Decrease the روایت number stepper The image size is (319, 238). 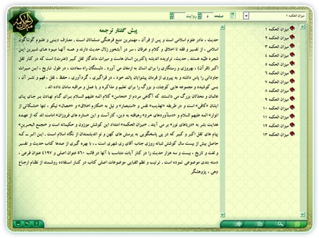172,17
